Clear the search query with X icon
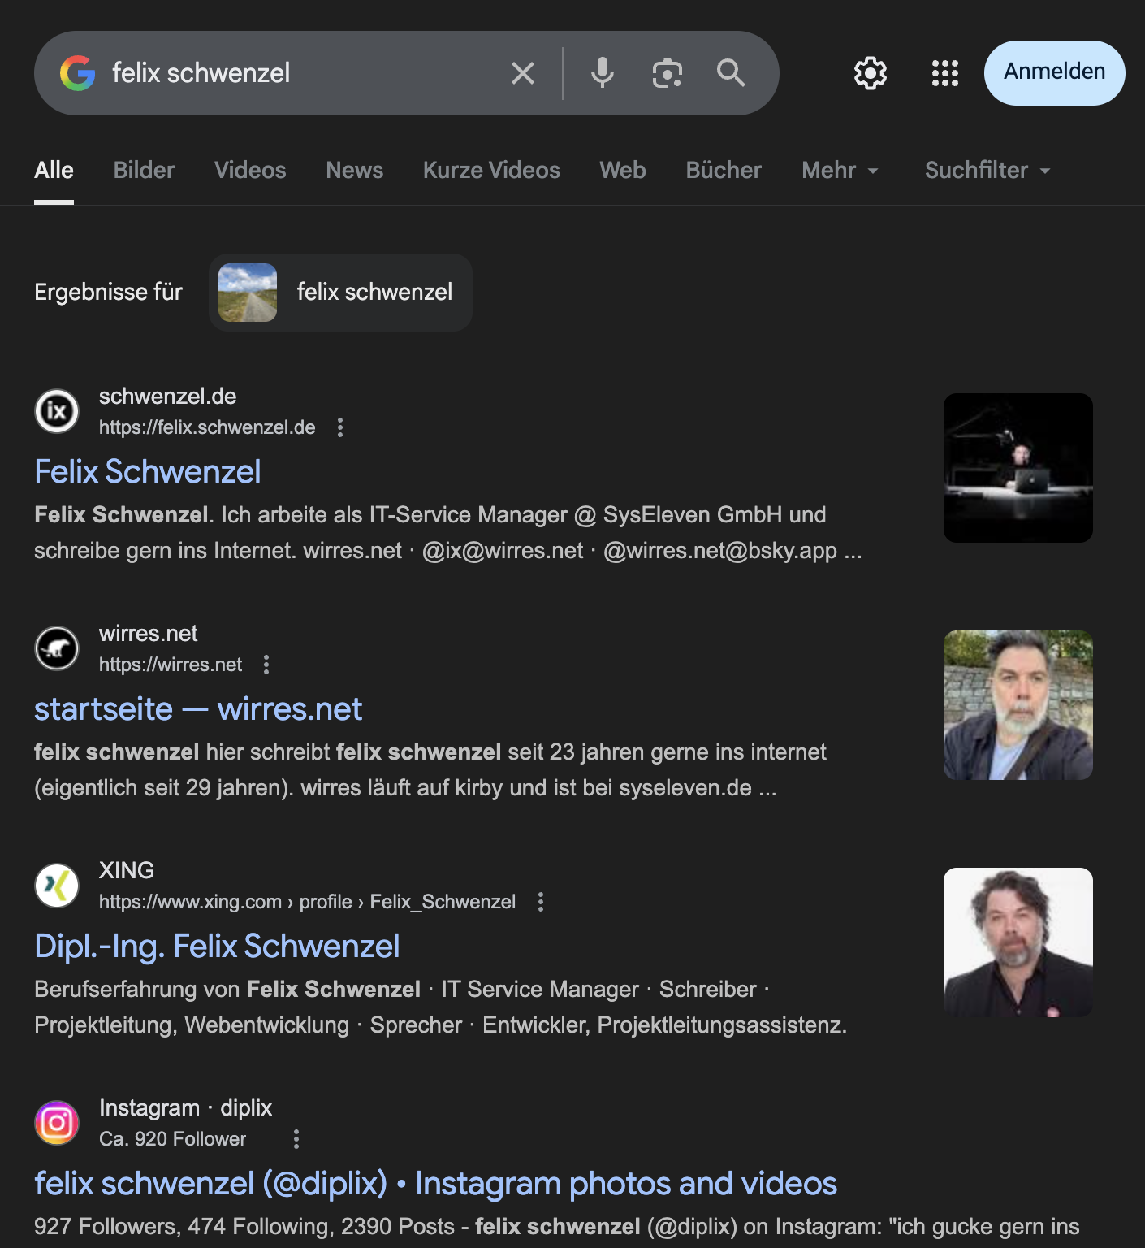The height and width of the screenshot is (1248, 1145). click(523, 73)
